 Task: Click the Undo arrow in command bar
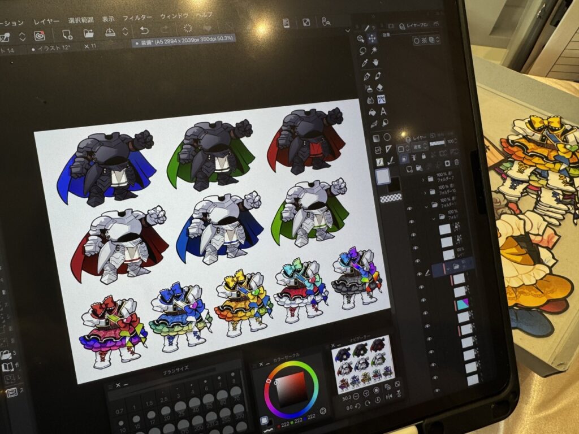tap(144, 30)
